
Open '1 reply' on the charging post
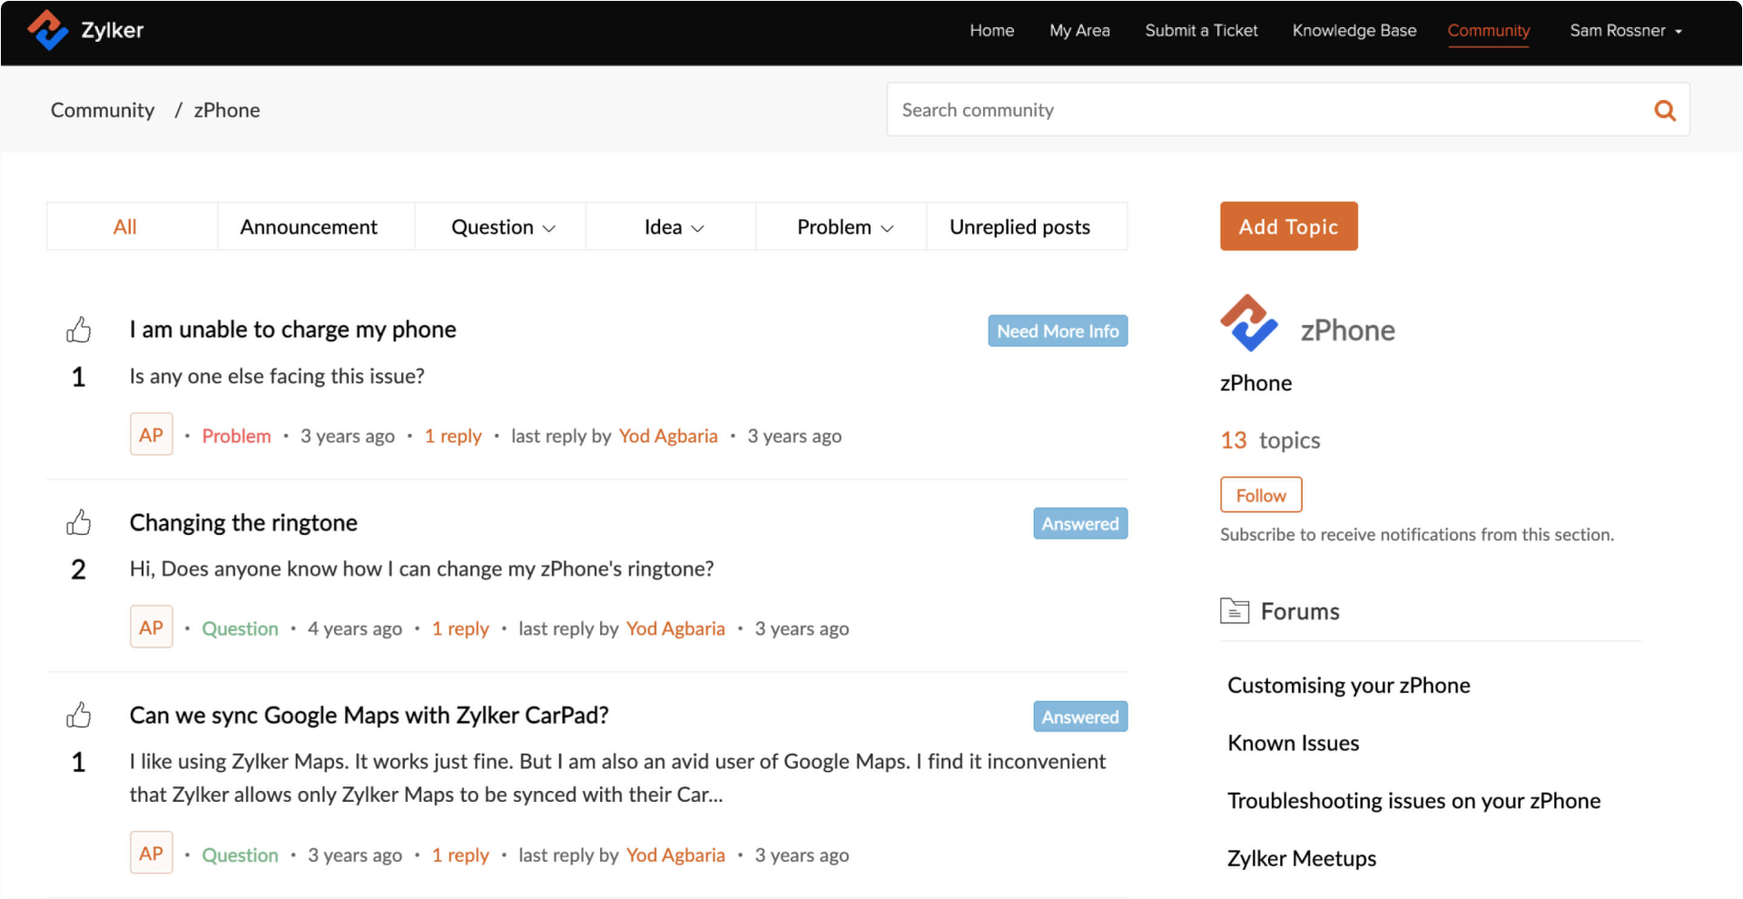(x=453, y=436)
